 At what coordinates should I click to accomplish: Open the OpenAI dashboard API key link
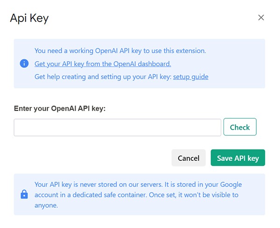pos(103,64)
